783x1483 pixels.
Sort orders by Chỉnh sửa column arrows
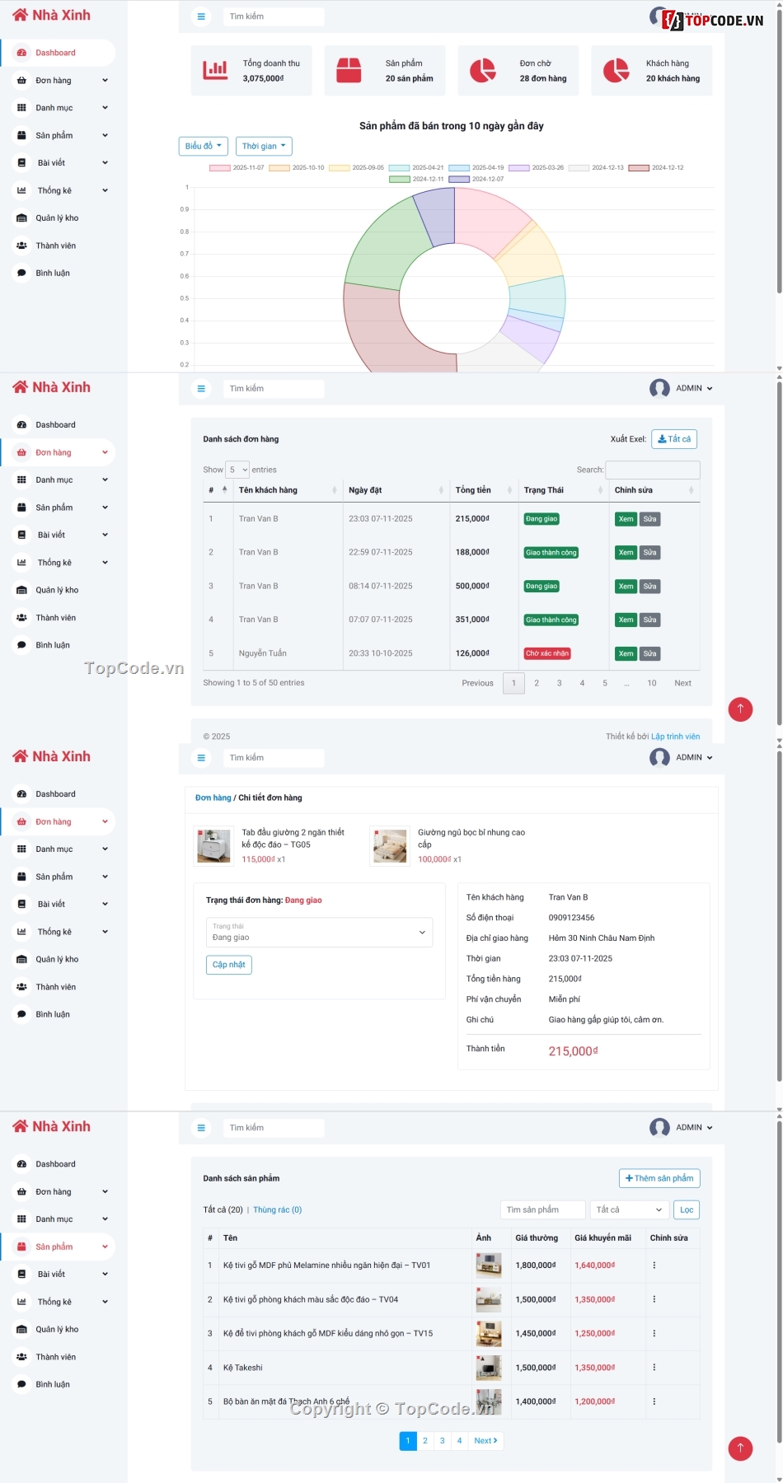(x=691, y=490)
